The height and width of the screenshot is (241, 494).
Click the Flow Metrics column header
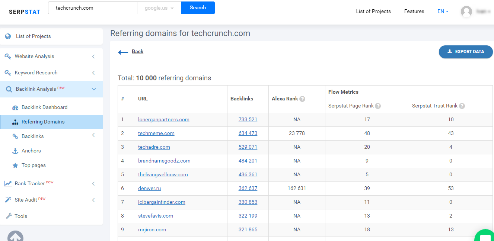pyautogui.click(x=343, y=92)
